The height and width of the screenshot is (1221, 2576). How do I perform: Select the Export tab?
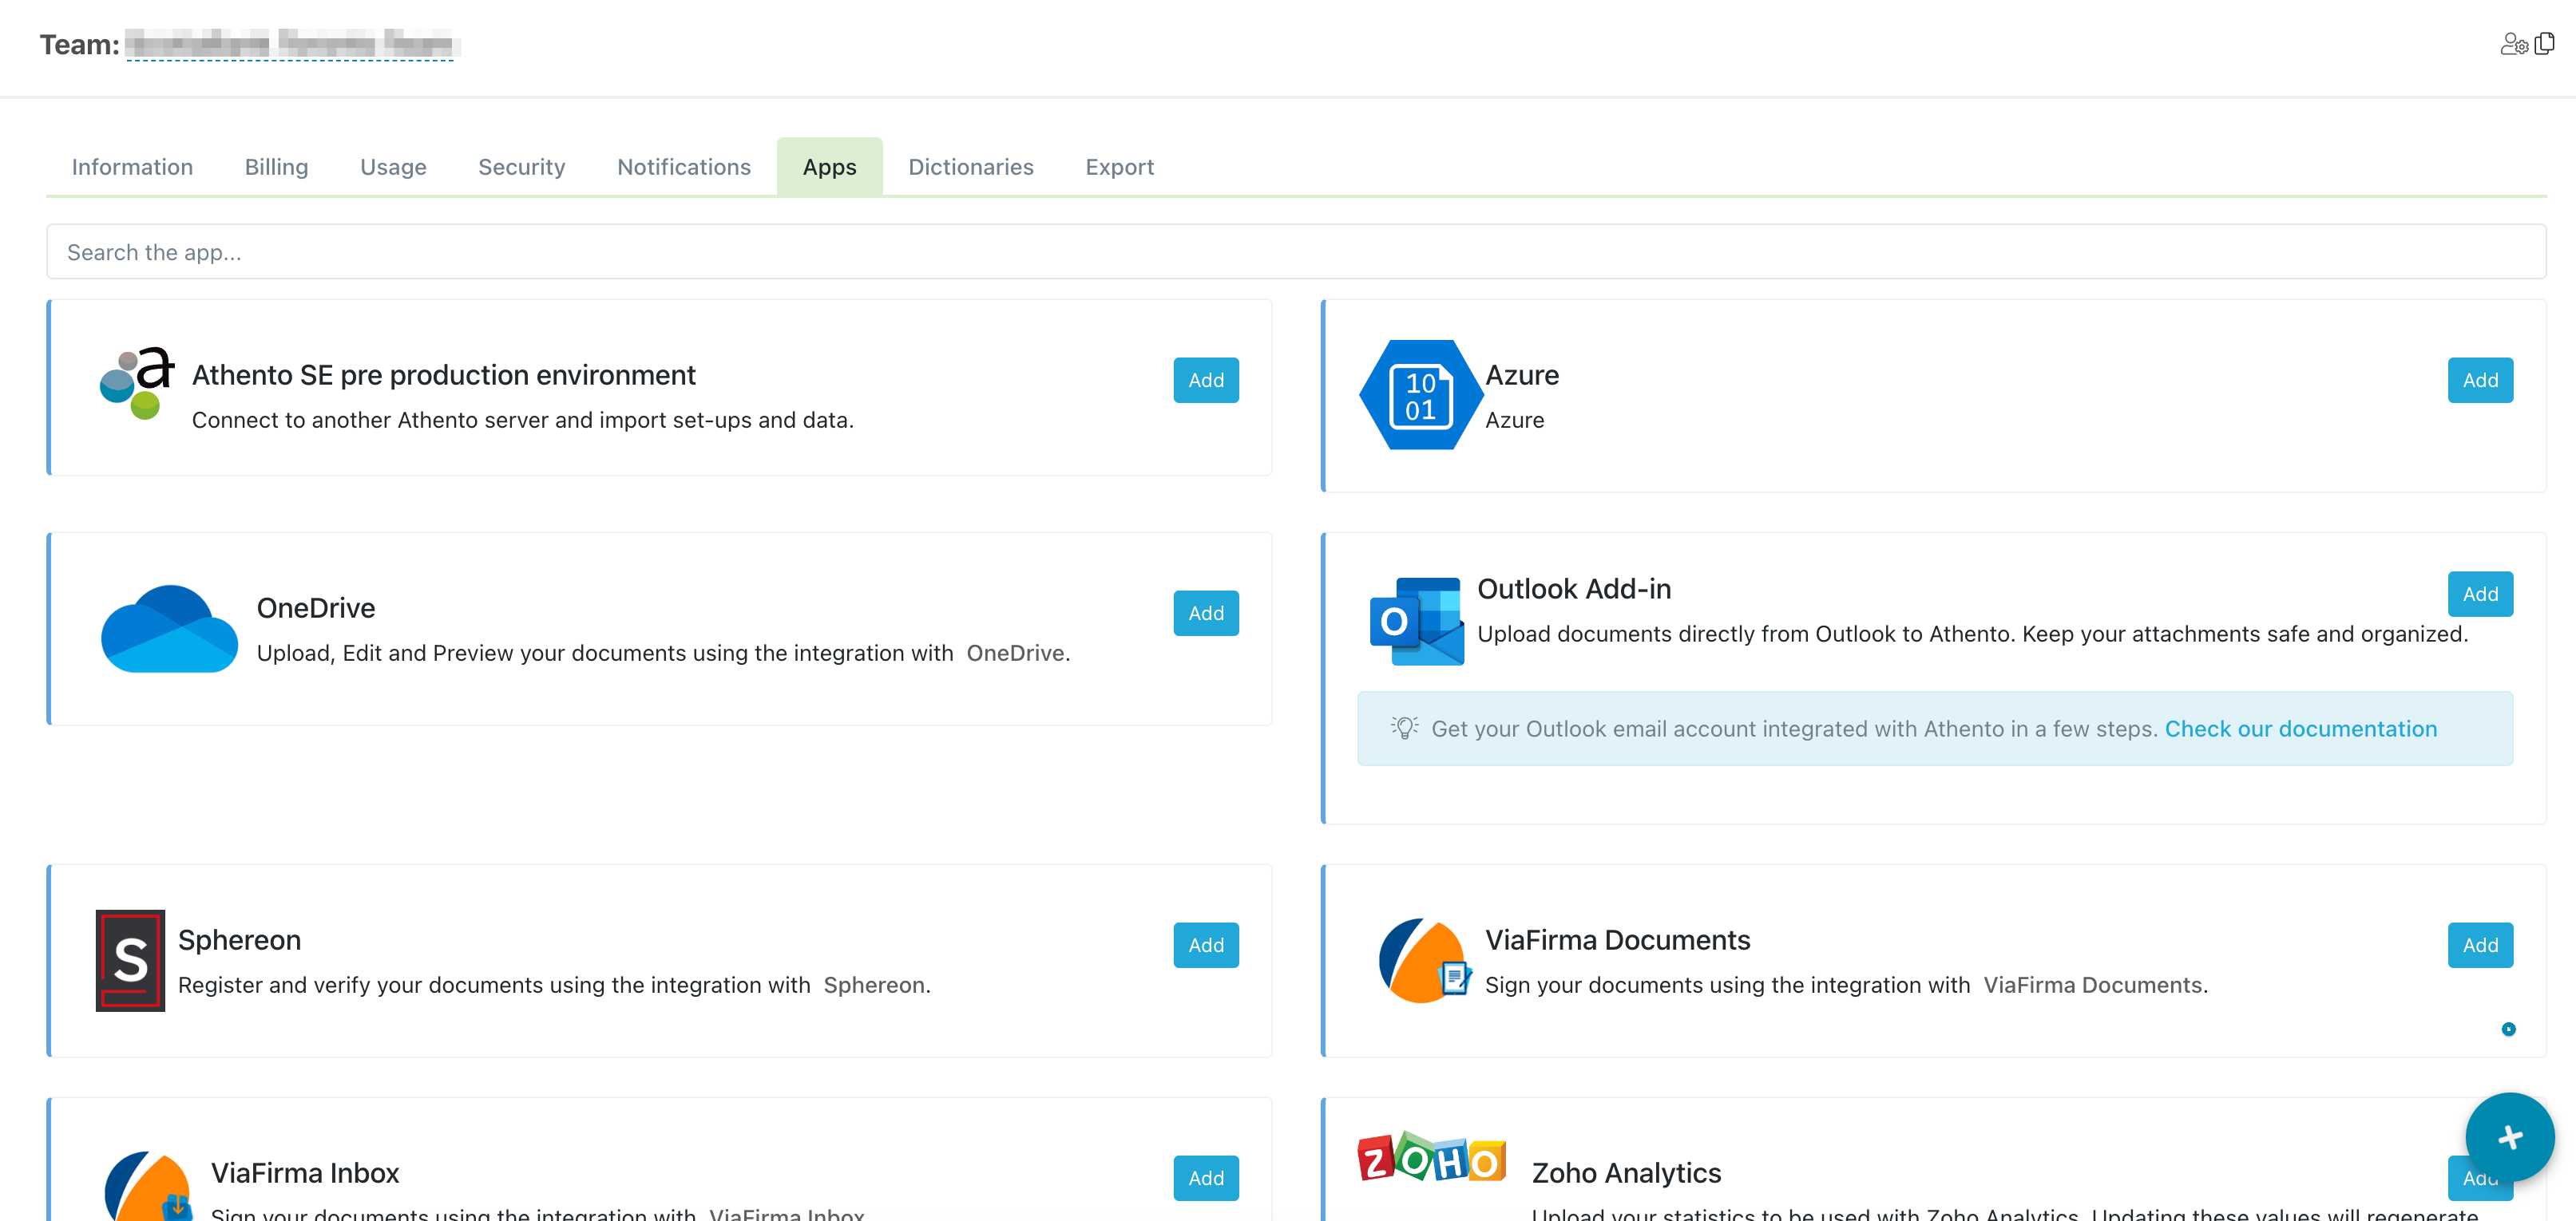pyautogui.click(x=1119, y=167)
